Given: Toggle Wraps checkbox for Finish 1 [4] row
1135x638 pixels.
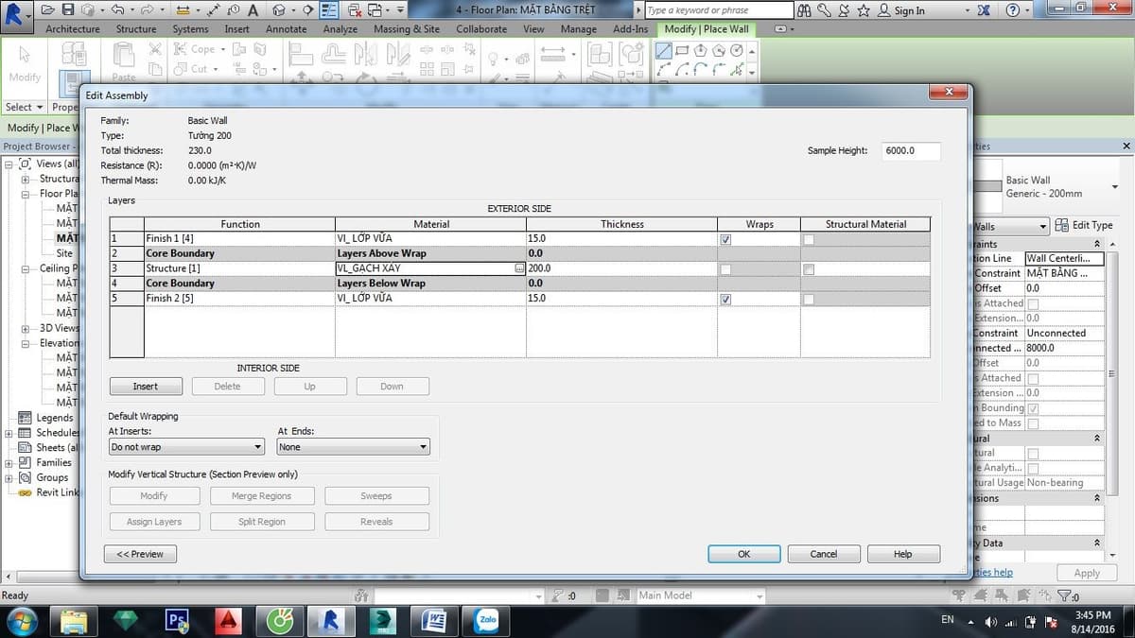Looking at the screenshot, I should point(725,239).
